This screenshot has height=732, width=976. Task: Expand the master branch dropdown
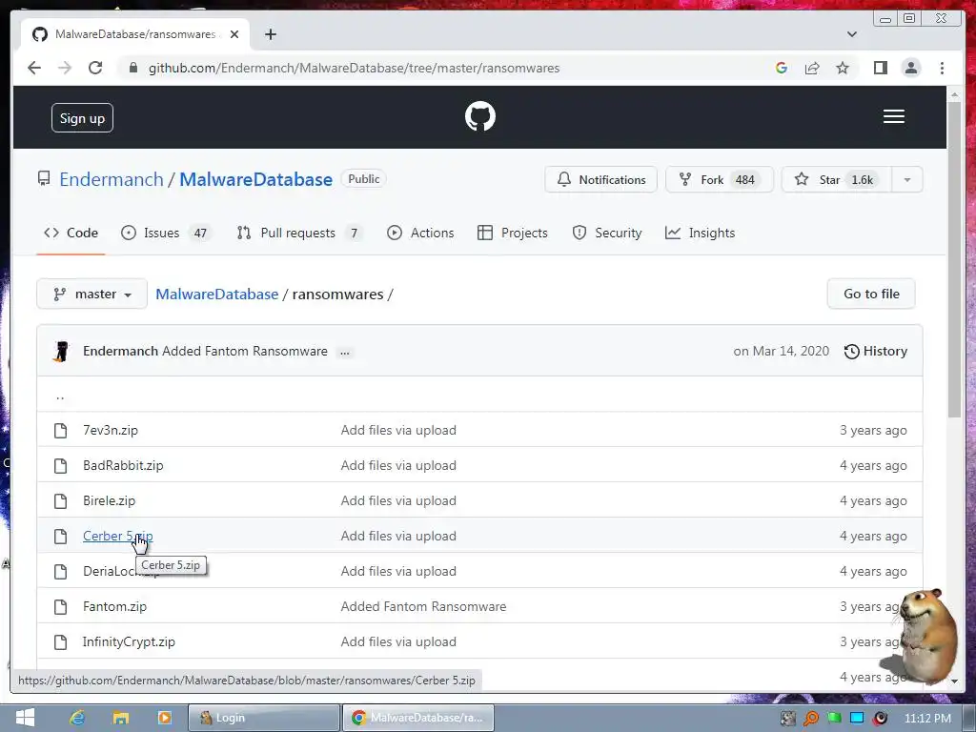(x=92, y=294)
